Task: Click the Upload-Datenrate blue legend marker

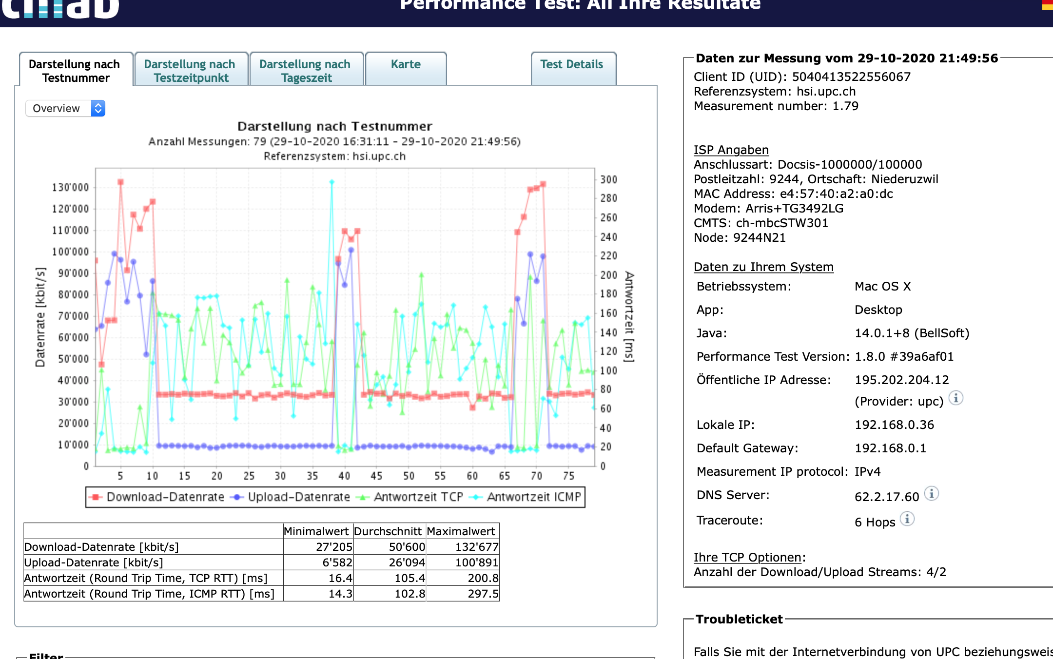Action: pyautogui.click(x=237, y=497)
